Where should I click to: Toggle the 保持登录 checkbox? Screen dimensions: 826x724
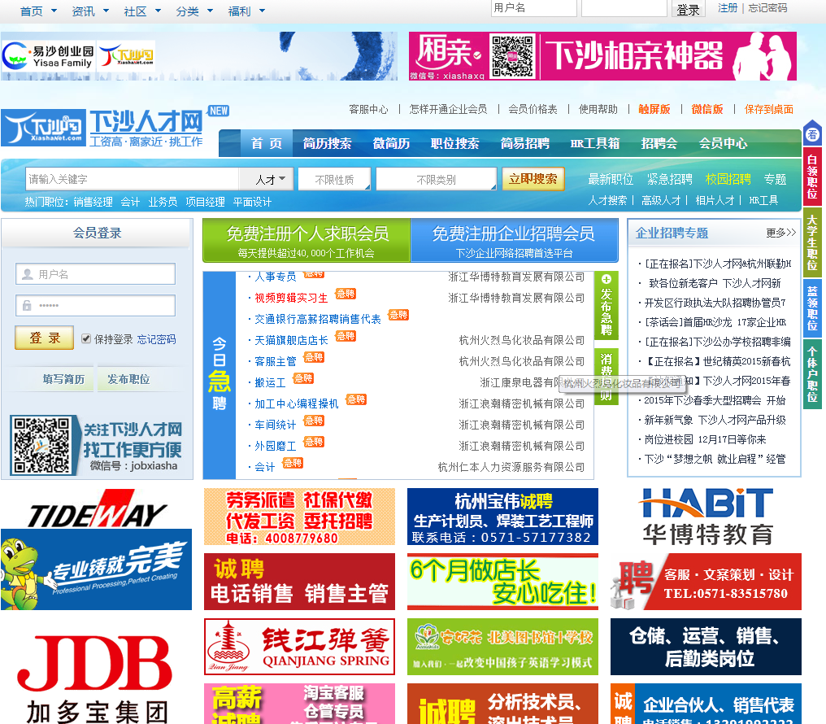(x=86, y=338)
